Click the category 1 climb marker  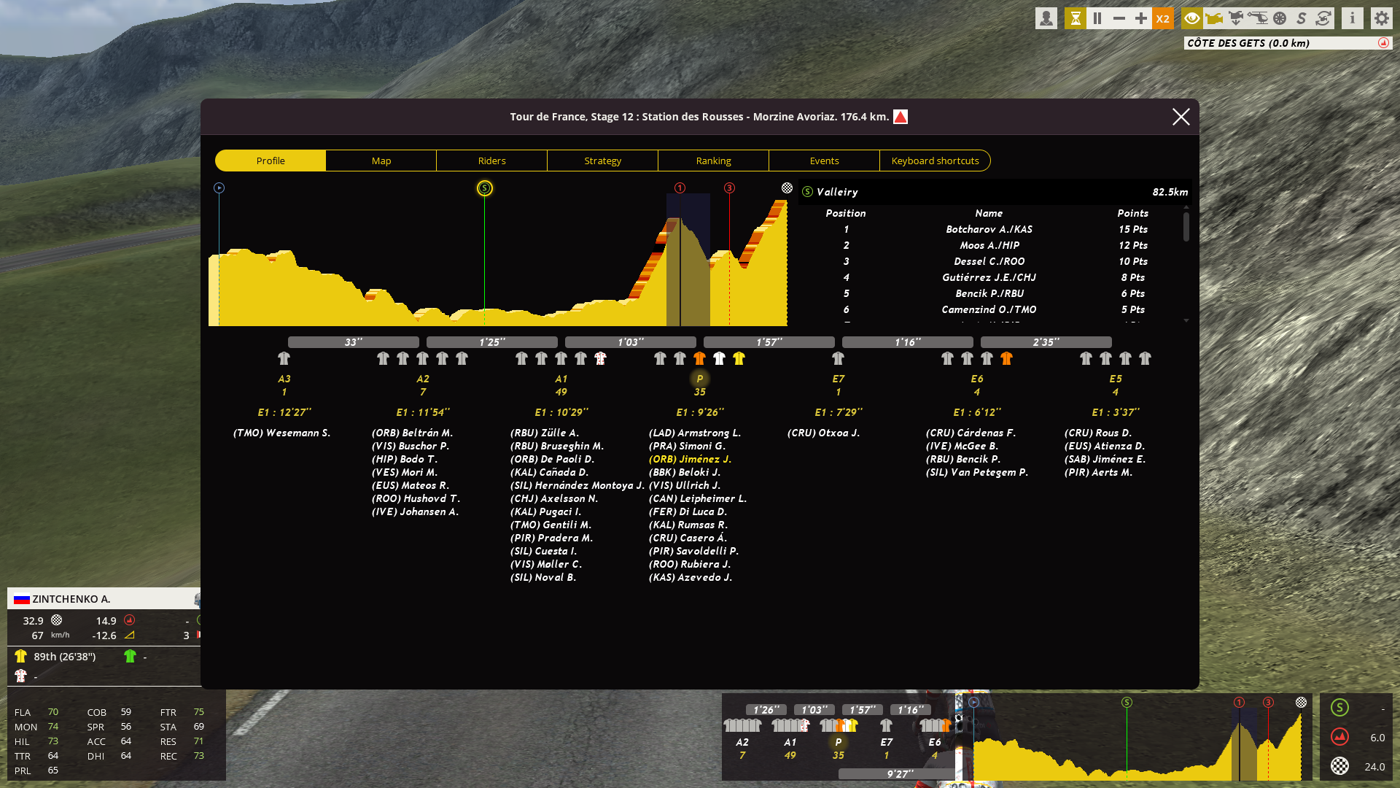pos(680,188)
